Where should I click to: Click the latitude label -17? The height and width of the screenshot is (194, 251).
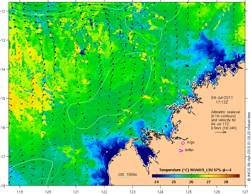point(3,157)
